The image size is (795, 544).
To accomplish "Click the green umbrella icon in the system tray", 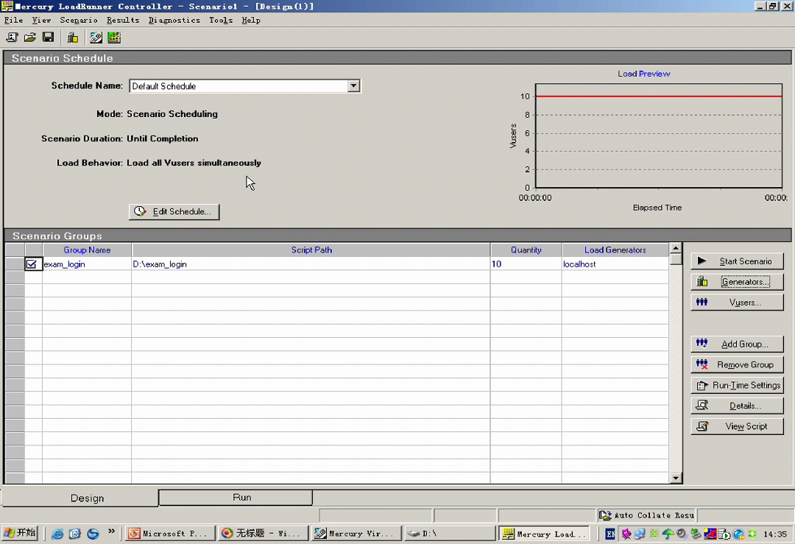I will click(x=668, y=534).
